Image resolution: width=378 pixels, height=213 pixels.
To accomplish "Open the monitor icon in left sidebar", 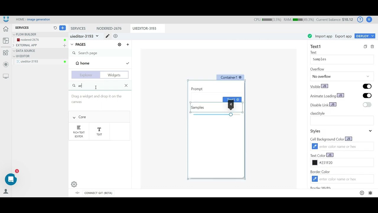I will pos(6,76).
